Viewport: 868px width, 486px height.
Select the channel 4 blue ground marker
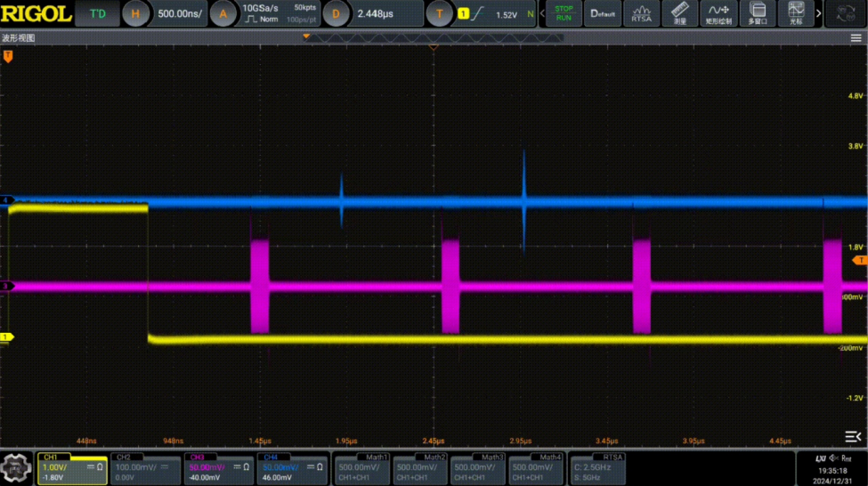(6, 200)
